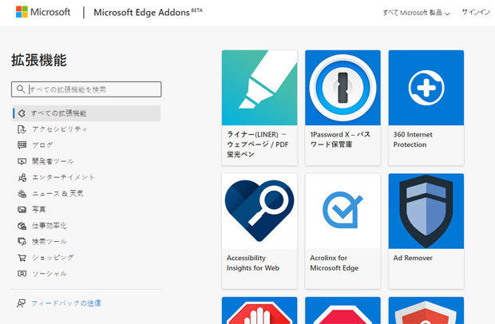This screenshot has width=495, height=324.
Task: Open フィードバックの送信 link
Action: [66, 303]
